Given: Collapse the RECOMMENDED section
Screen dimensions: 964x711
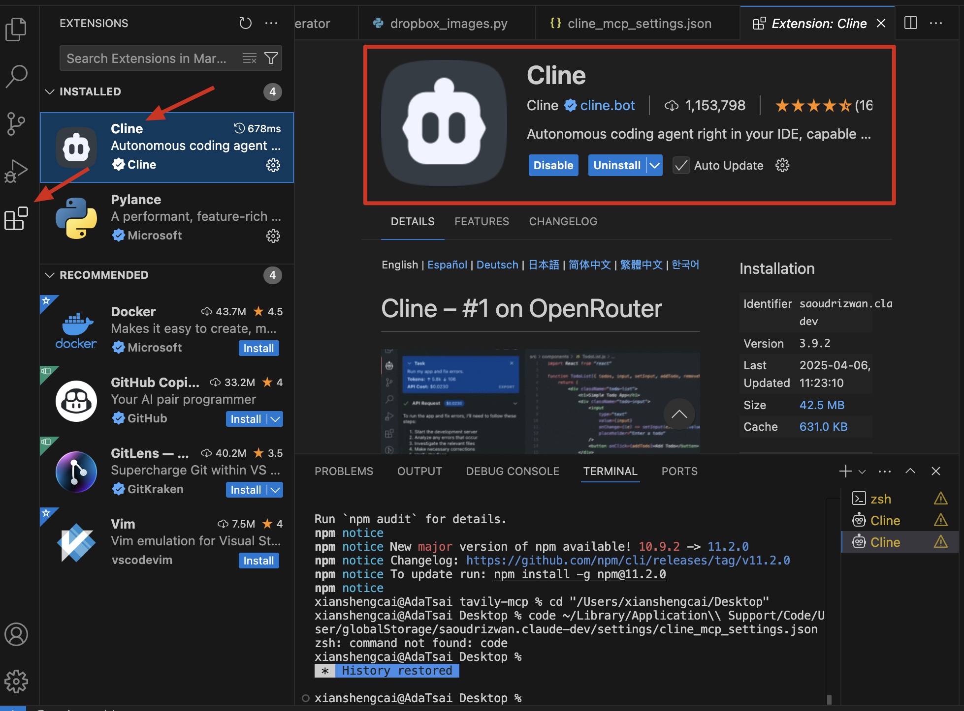Looking at the screenshot, I should tap(49, 275).
